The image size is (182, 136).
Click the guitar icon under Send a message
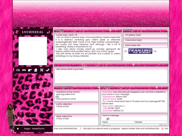(108, 119)
